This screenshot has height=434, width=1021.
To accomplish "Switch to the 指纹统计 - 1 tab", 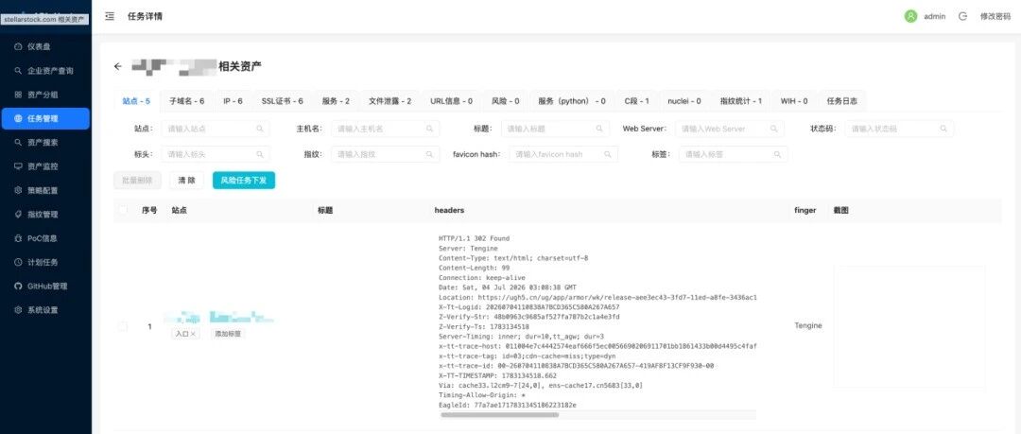I will click(x=741, y=101).
